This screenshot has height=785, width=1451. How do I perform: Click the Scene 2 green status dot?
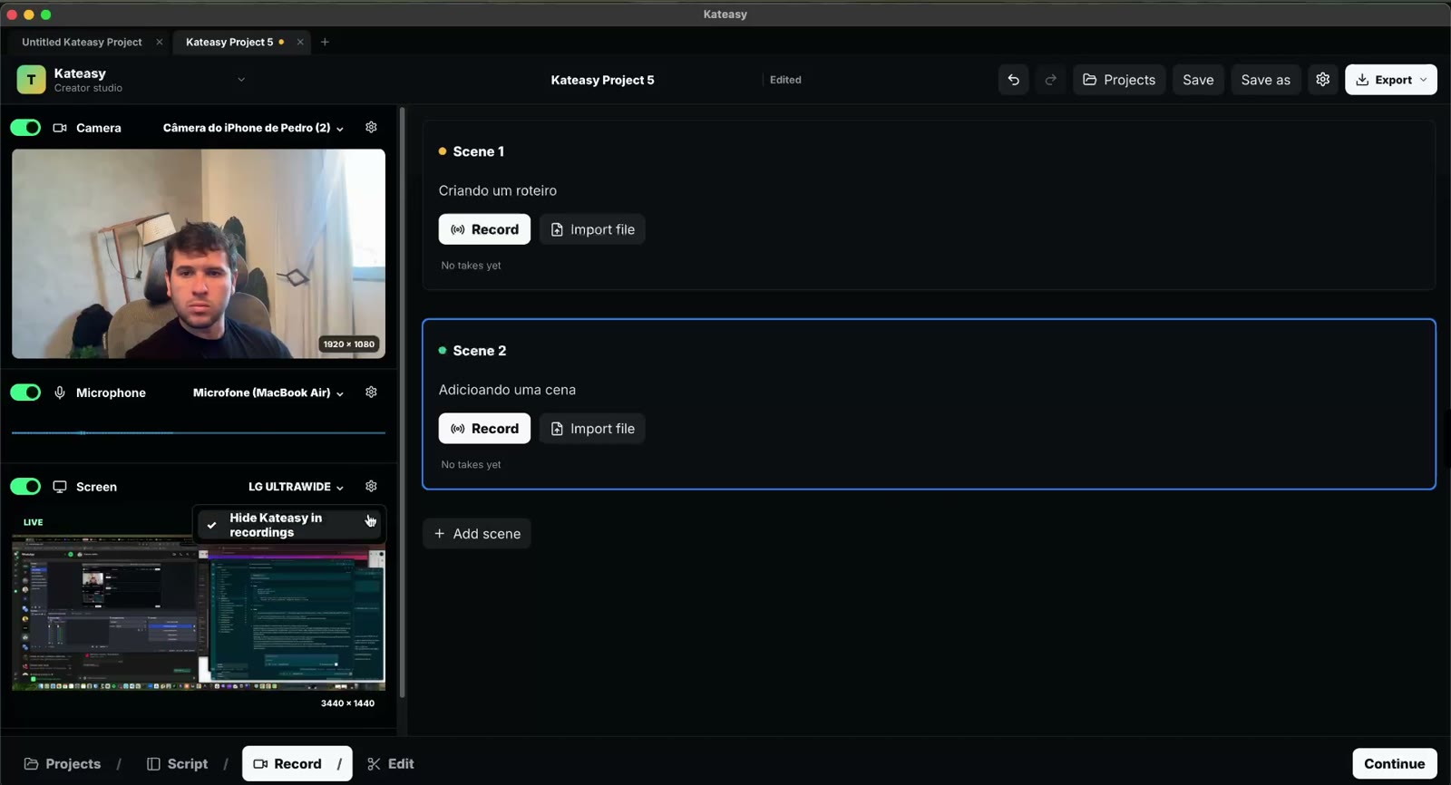(x=443, y=351)
